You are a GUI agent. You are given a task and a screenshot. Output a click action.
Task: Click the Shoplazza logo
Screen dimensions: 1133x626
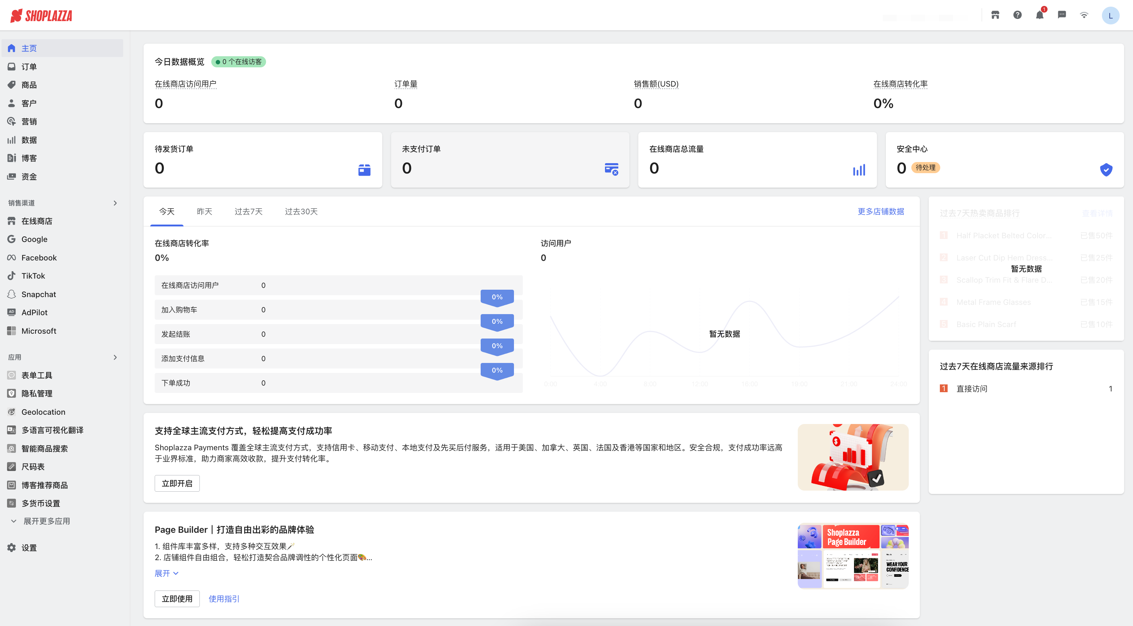(42, 15)
